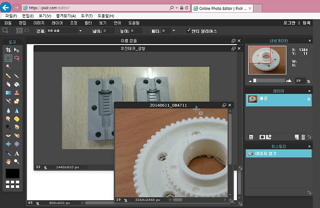Click the 높이 height input field
Image resolution: width=320 pixels, height=208 pixels.
point(136,31)
